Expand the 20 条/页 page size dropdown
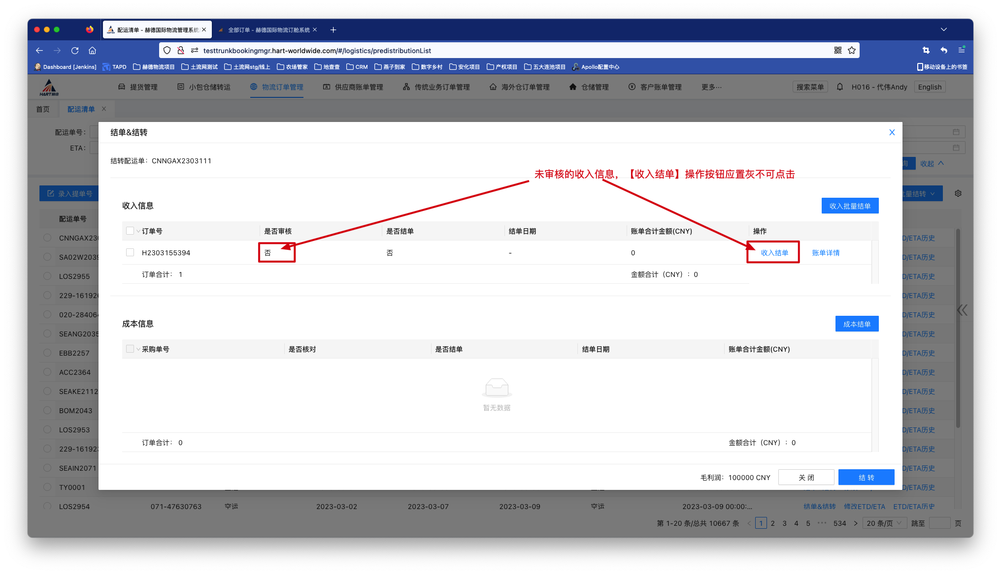This screenshot has height=574, width=1001. [x=884, y=523]
